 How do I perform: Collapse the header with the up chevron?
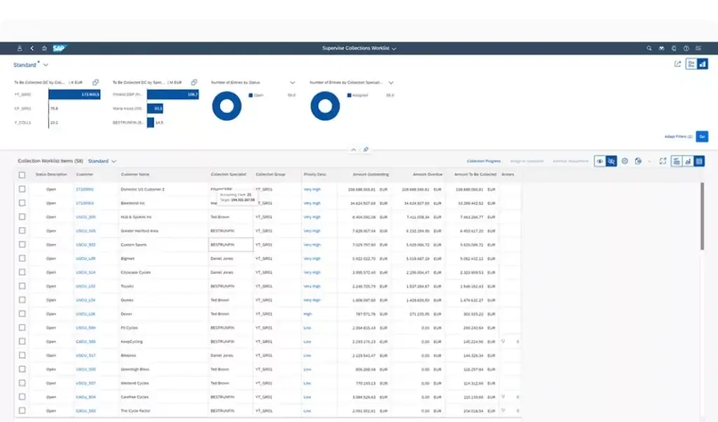(353, 150)
